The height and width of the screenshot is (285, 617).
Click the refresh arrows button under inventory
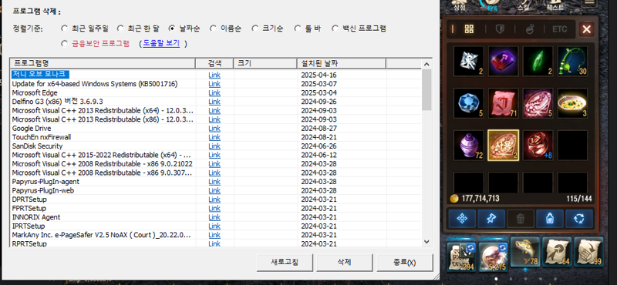coord(579,219)
